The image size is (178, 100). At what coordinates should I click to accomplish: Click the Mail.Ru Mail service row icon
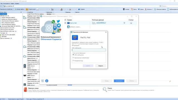pos(68,23)
